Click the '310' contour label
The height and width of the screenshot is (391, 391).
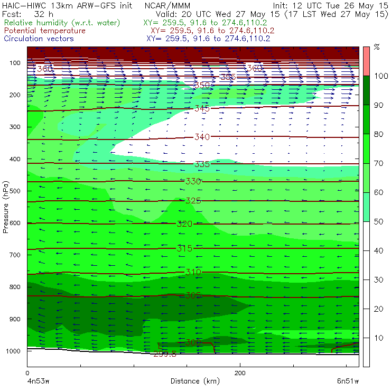(193, 272)
